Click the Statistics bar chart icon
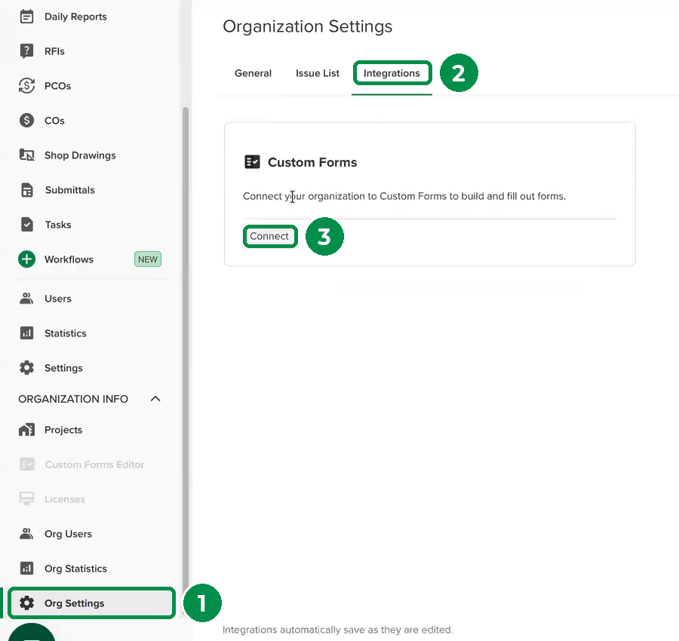 [26, 333]
